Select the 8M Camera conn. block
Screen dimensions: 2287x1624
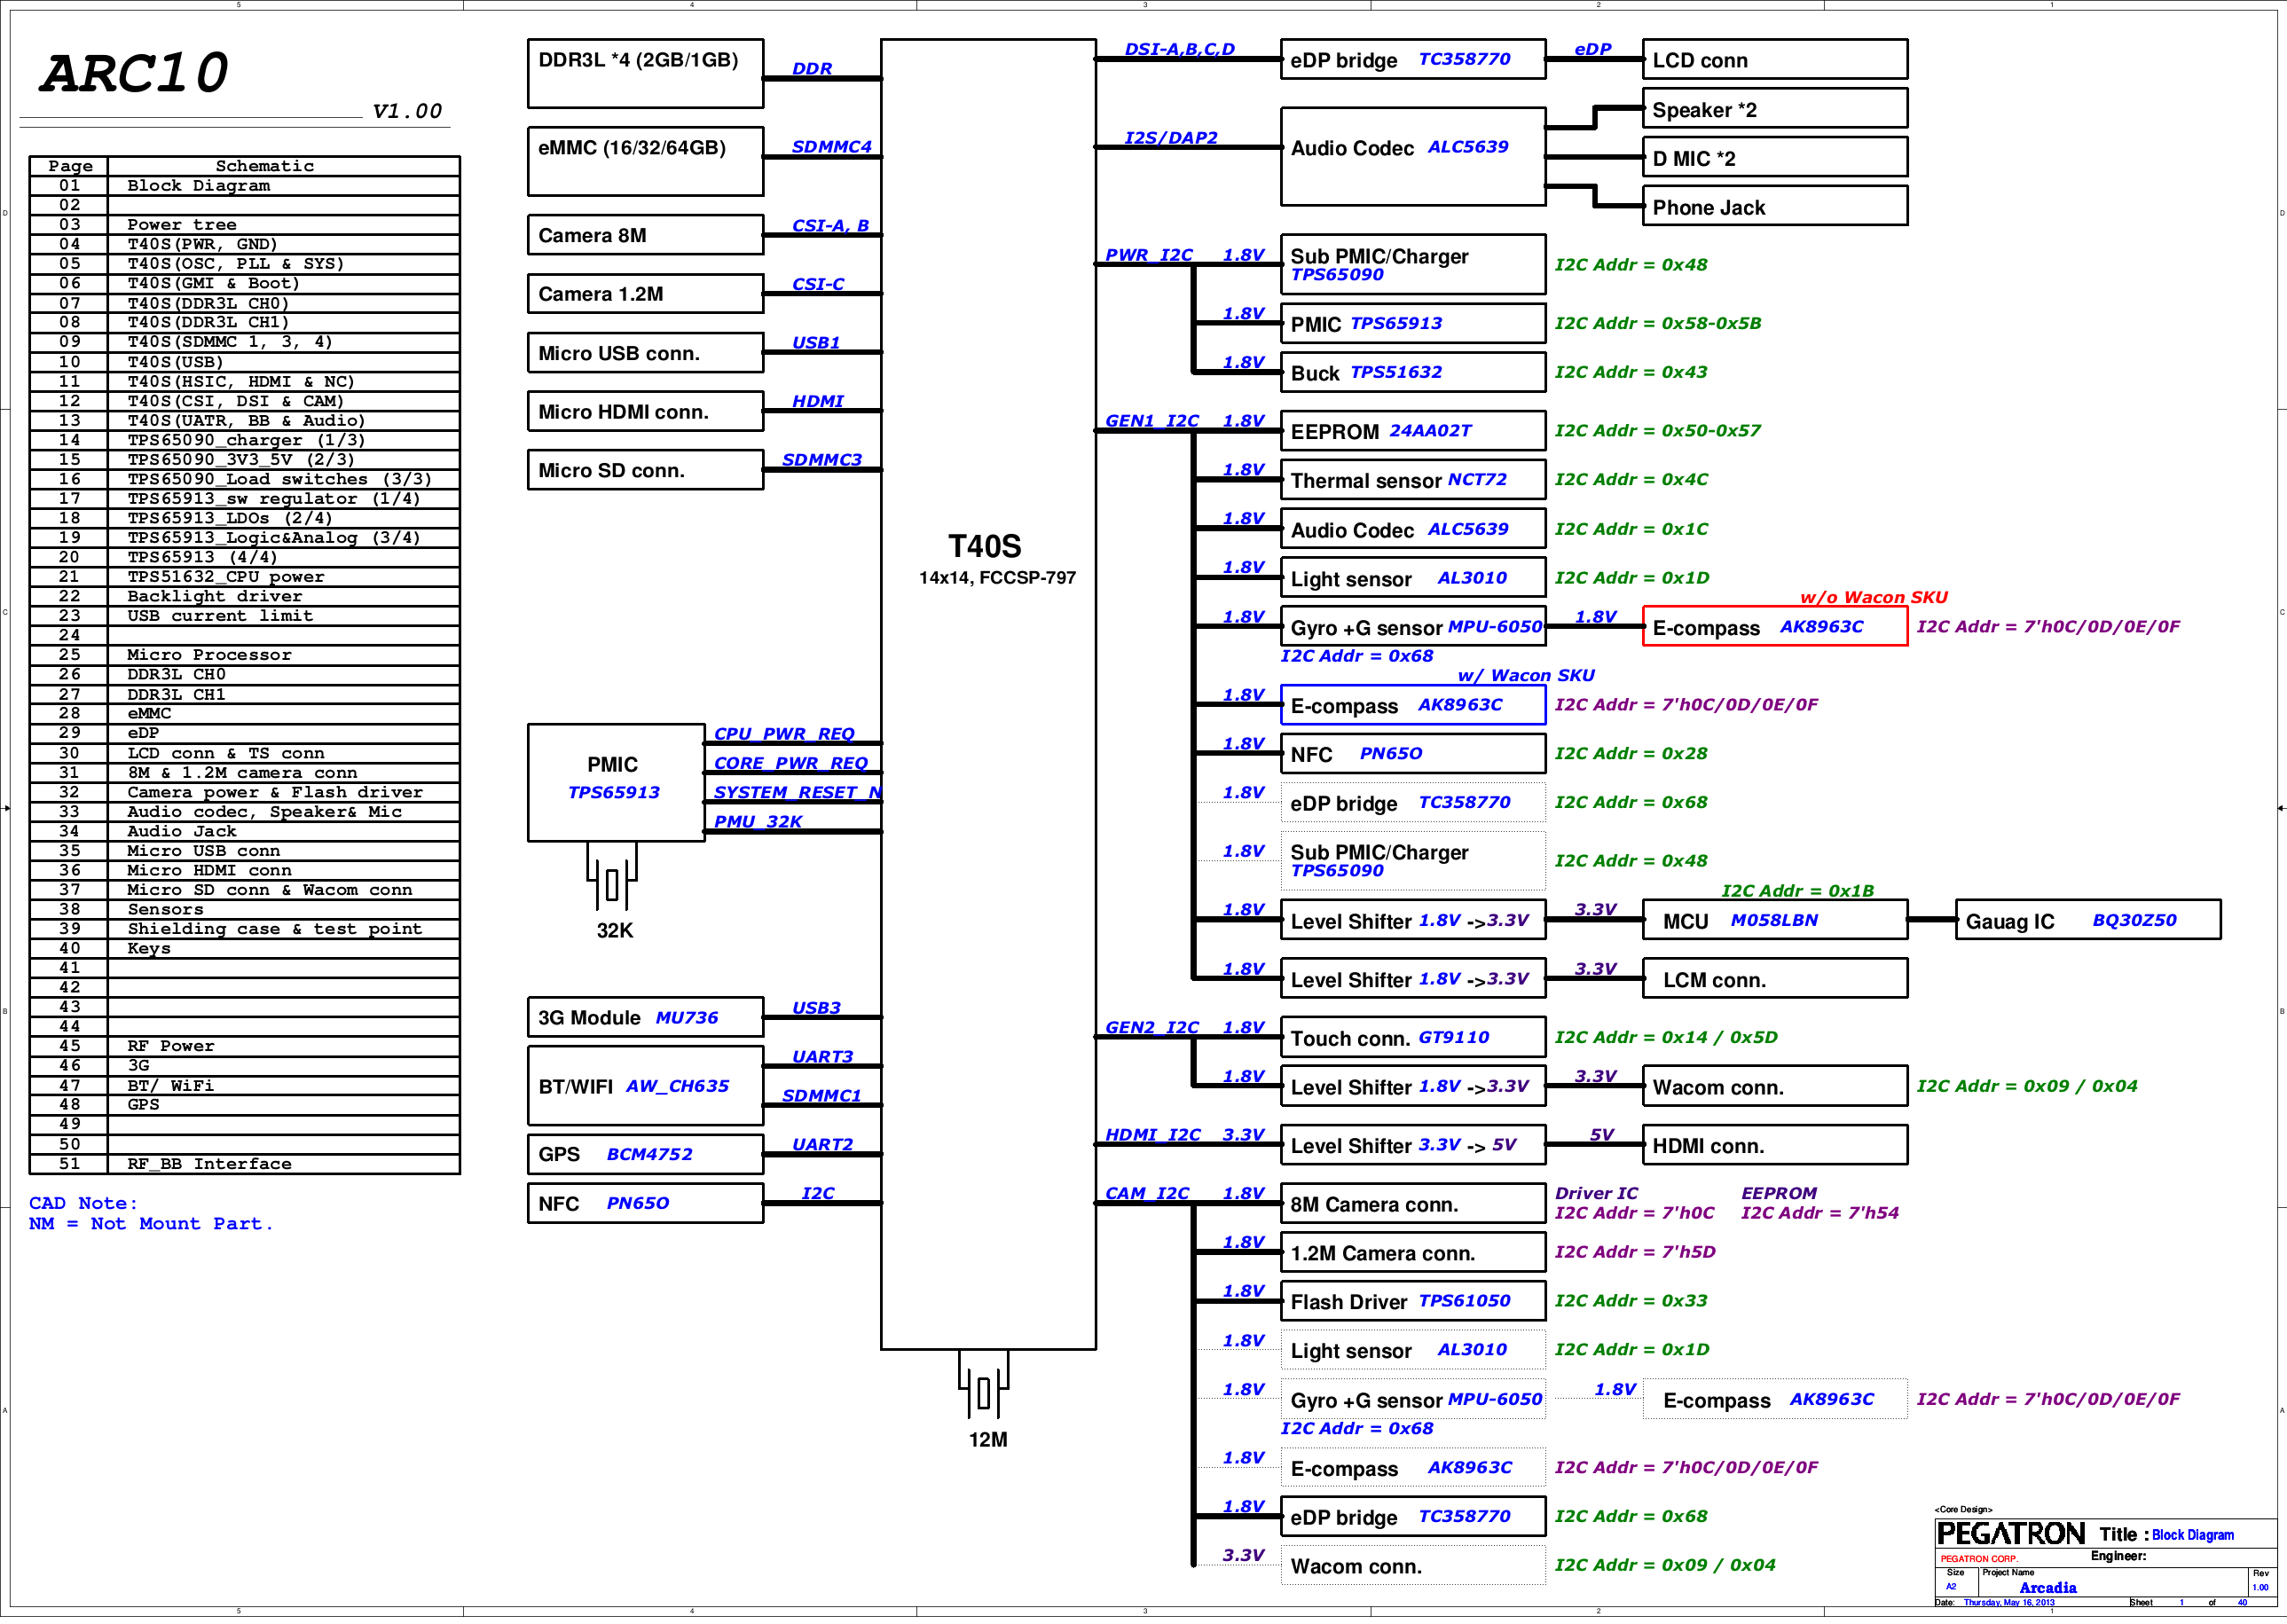point(1413,1204)
